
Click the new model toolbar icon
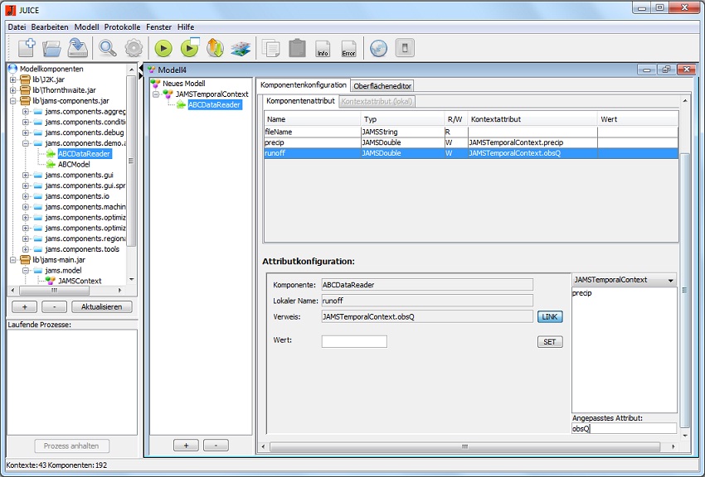(x=26, y=48)
